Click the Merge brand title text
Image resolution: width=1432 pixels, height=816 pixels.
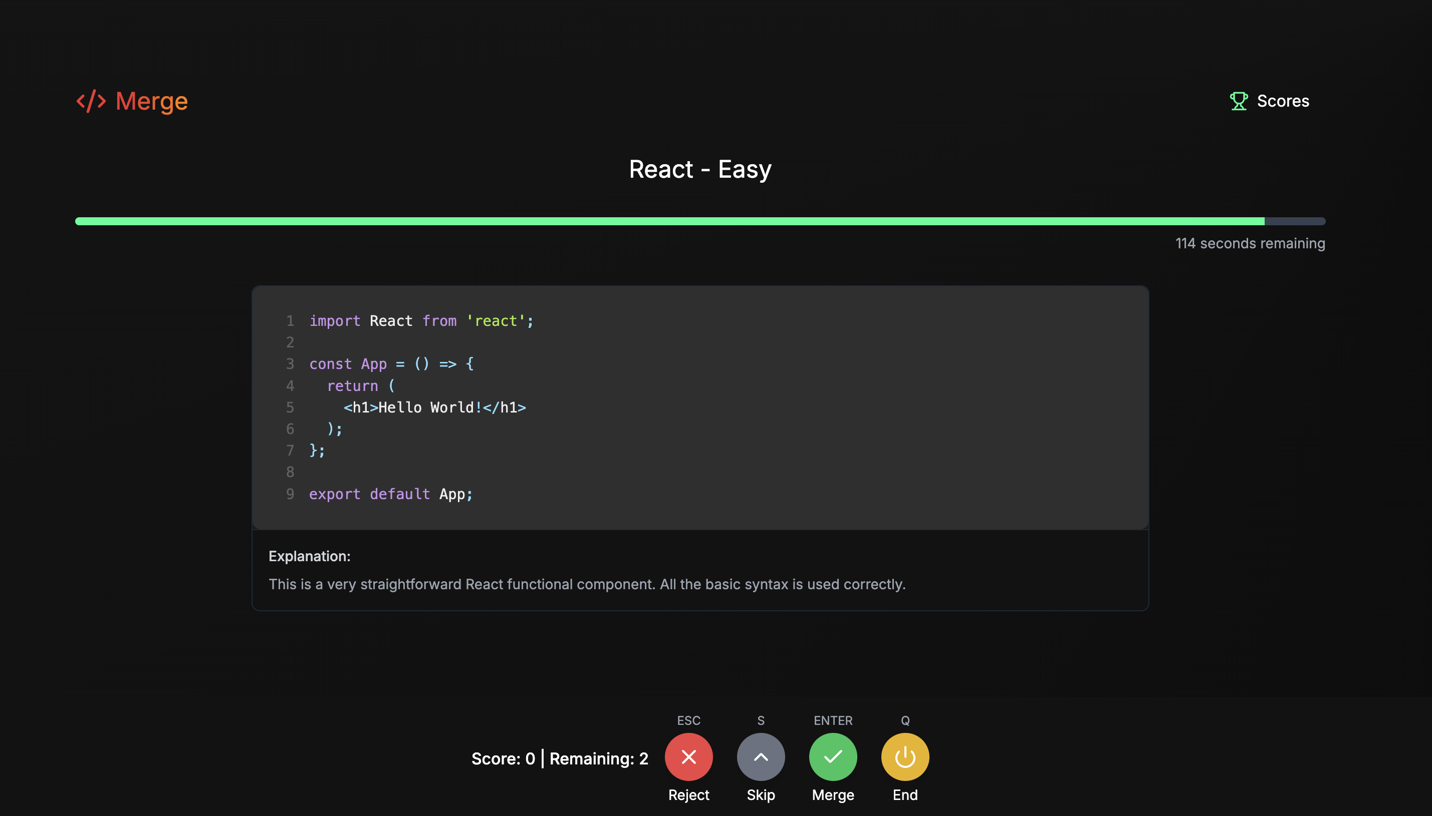click(151, 101)
